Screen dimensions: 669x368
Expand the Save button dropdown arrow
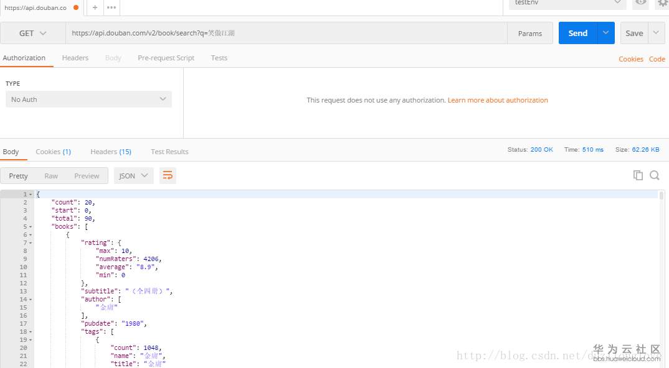pyautogui.click(x=656, y=33)
